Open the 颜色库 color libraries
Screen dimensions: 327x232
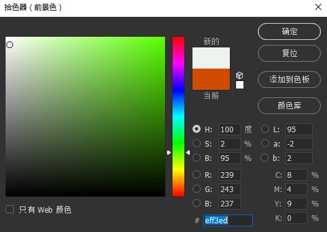pos(289,105)
